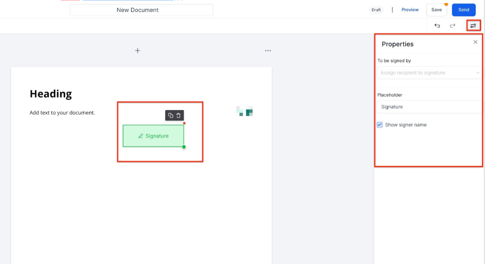
Task: Edit the Placeholder field containing Signature
Action: click(x=429, y=107)
